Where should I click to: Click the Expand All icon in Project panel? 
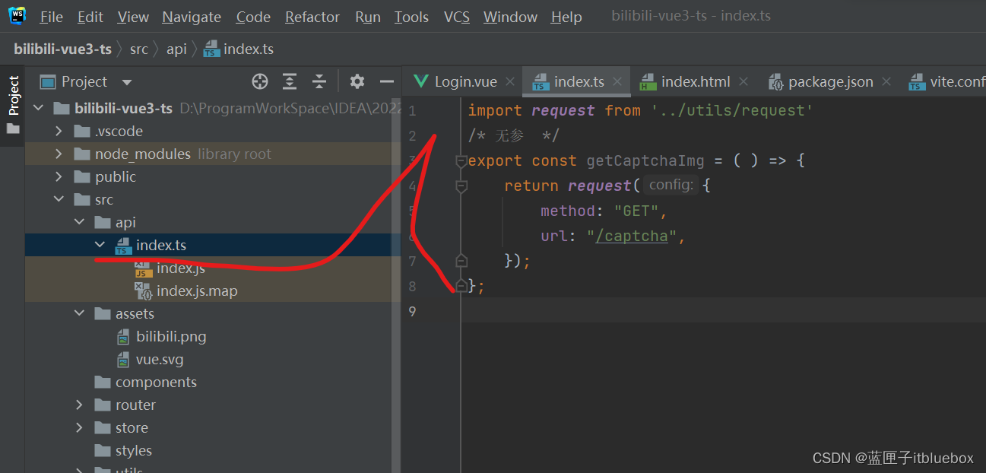pyautogui.click(x=290, y=81)
